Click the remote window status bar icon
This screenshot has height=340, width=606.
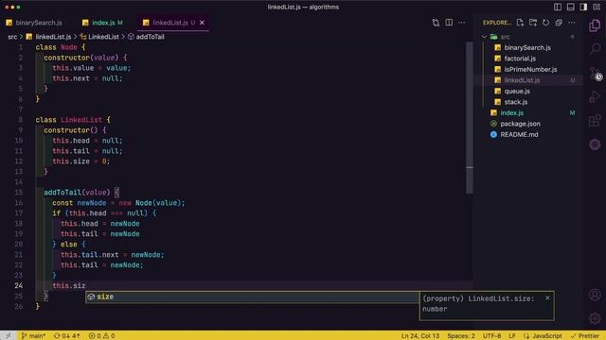pos(8,336)
